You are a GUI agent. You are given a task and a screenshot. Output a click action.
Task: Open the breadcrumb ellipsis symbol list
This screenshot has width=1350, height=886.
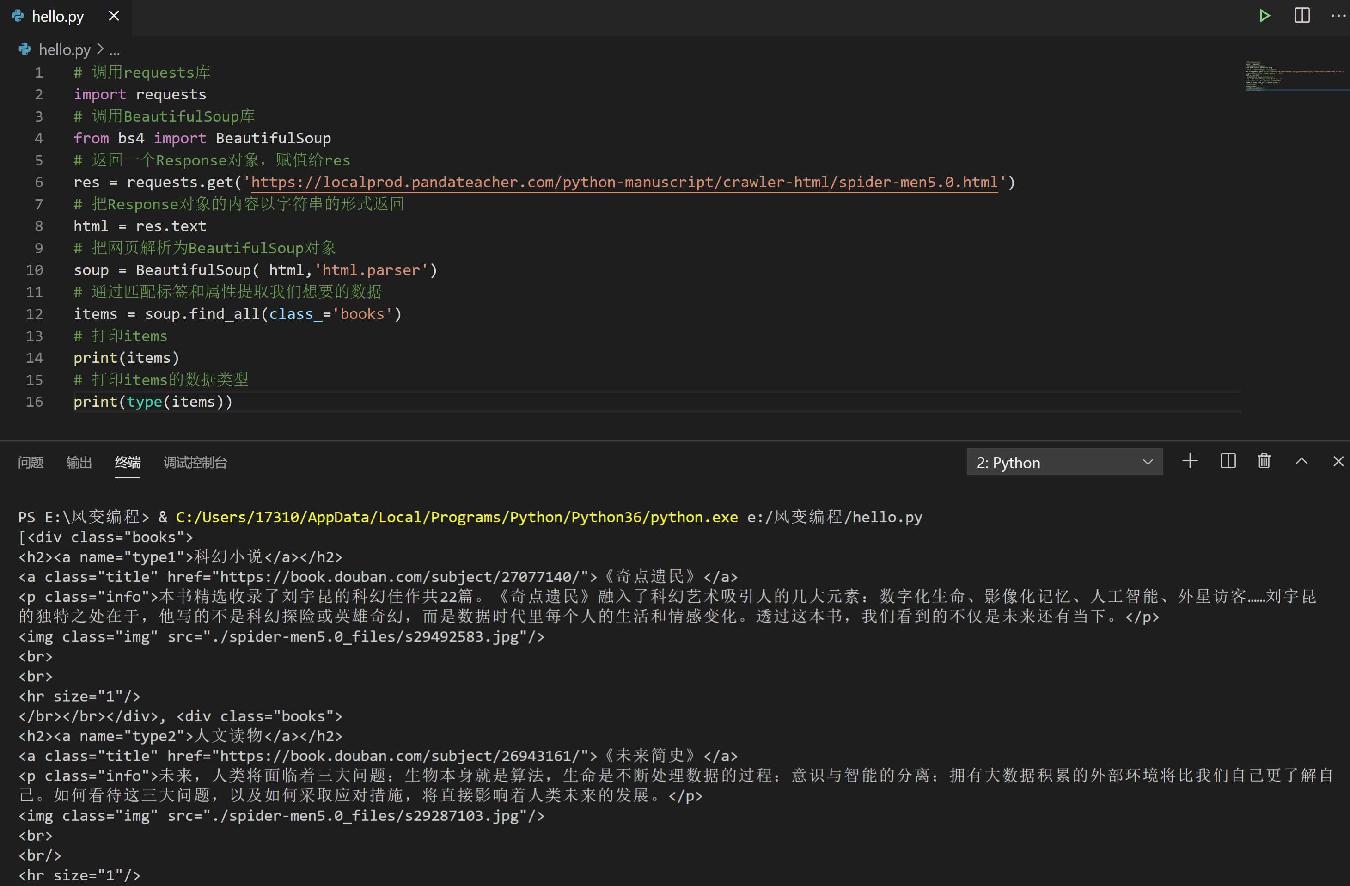(115, 50)
